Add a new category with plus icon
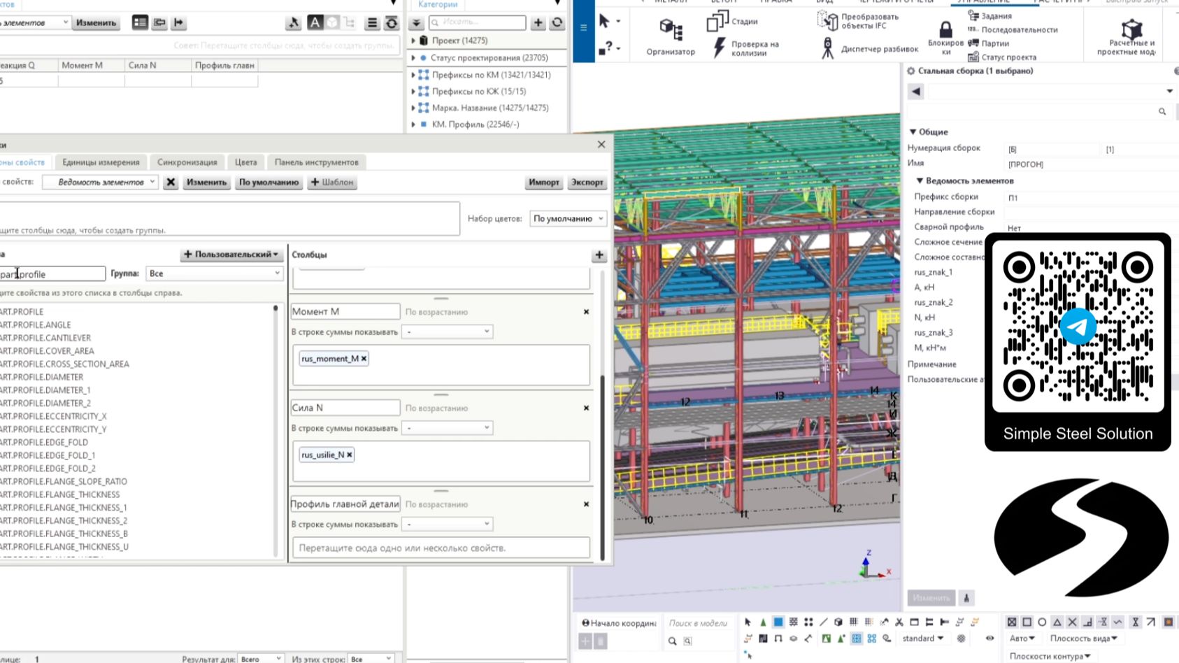 click(538, 23)
